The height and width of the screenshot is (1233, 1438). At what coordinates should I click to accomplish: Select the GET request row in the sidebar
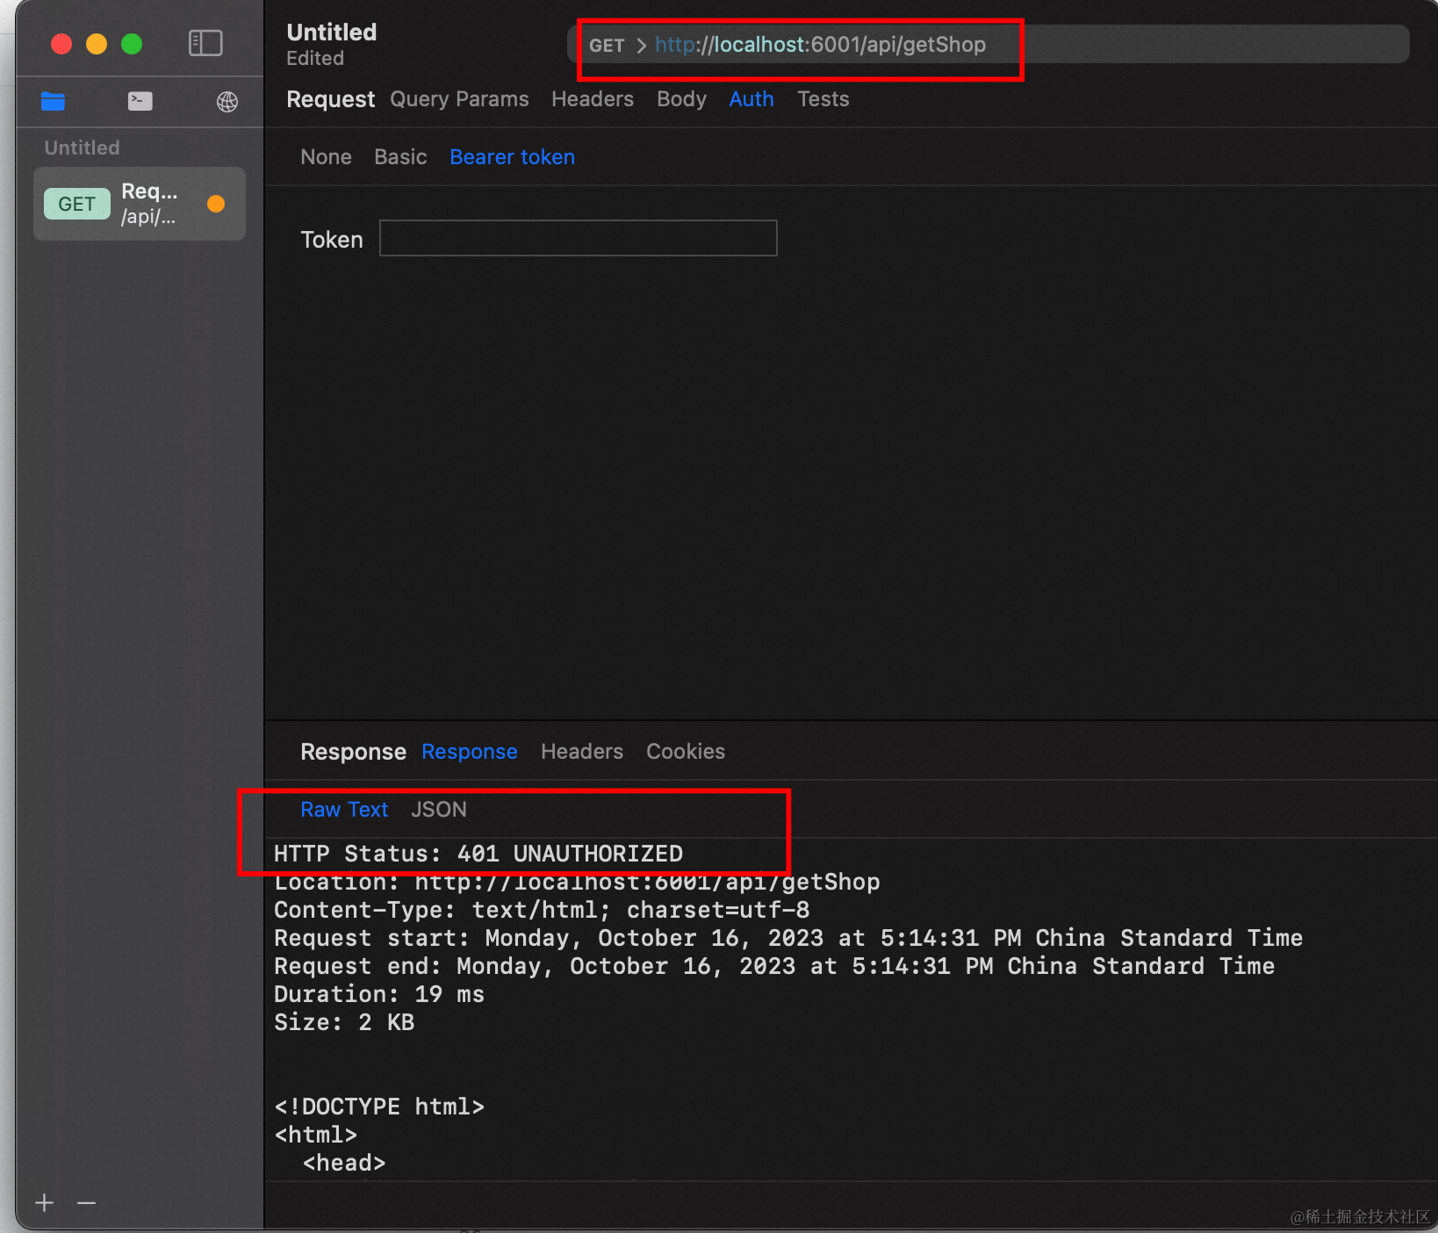point(140,204)
